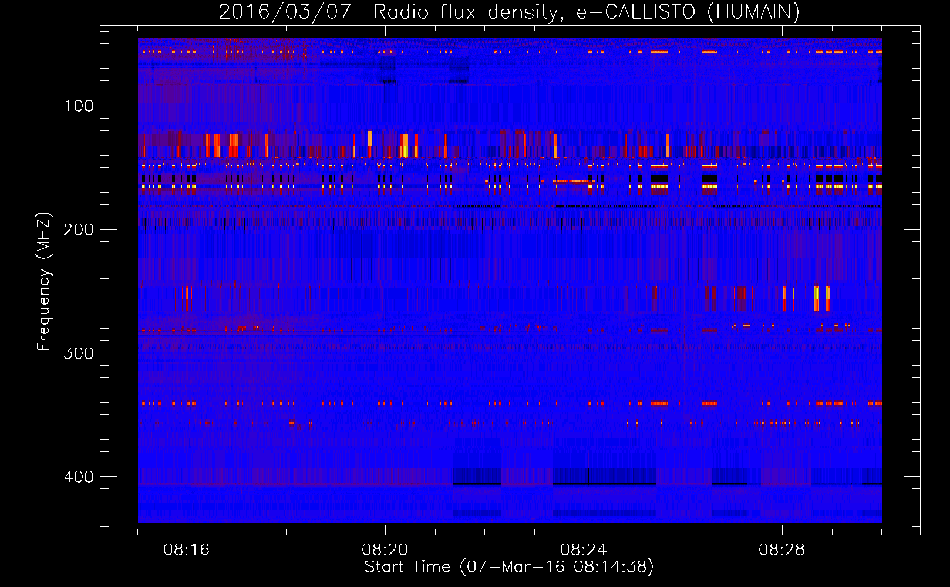Image resolution: width=950 pixels, height=587 pixels.
Task: Click the 100 frequency tick label
Action: (79, 106)
